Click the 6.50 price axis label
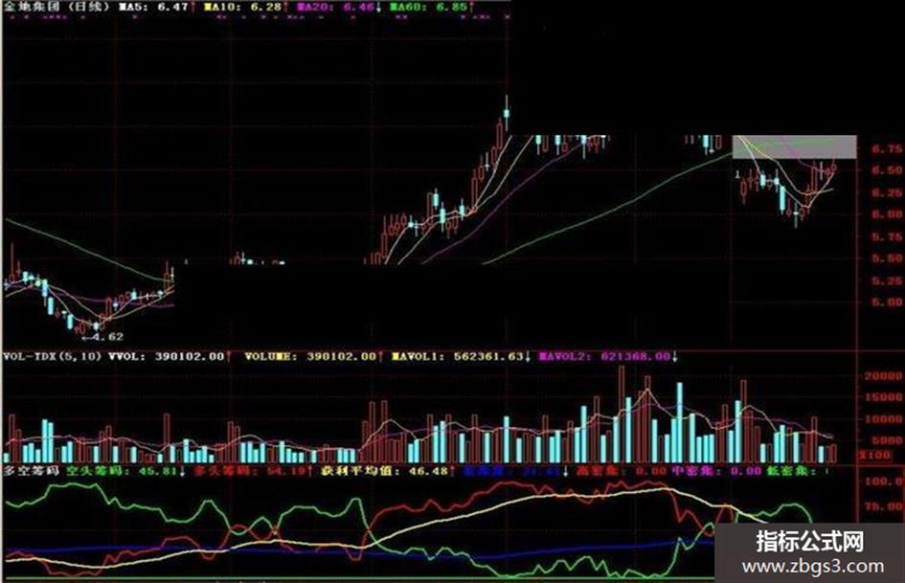Screen dimensions: 905x583 (887, 170)
